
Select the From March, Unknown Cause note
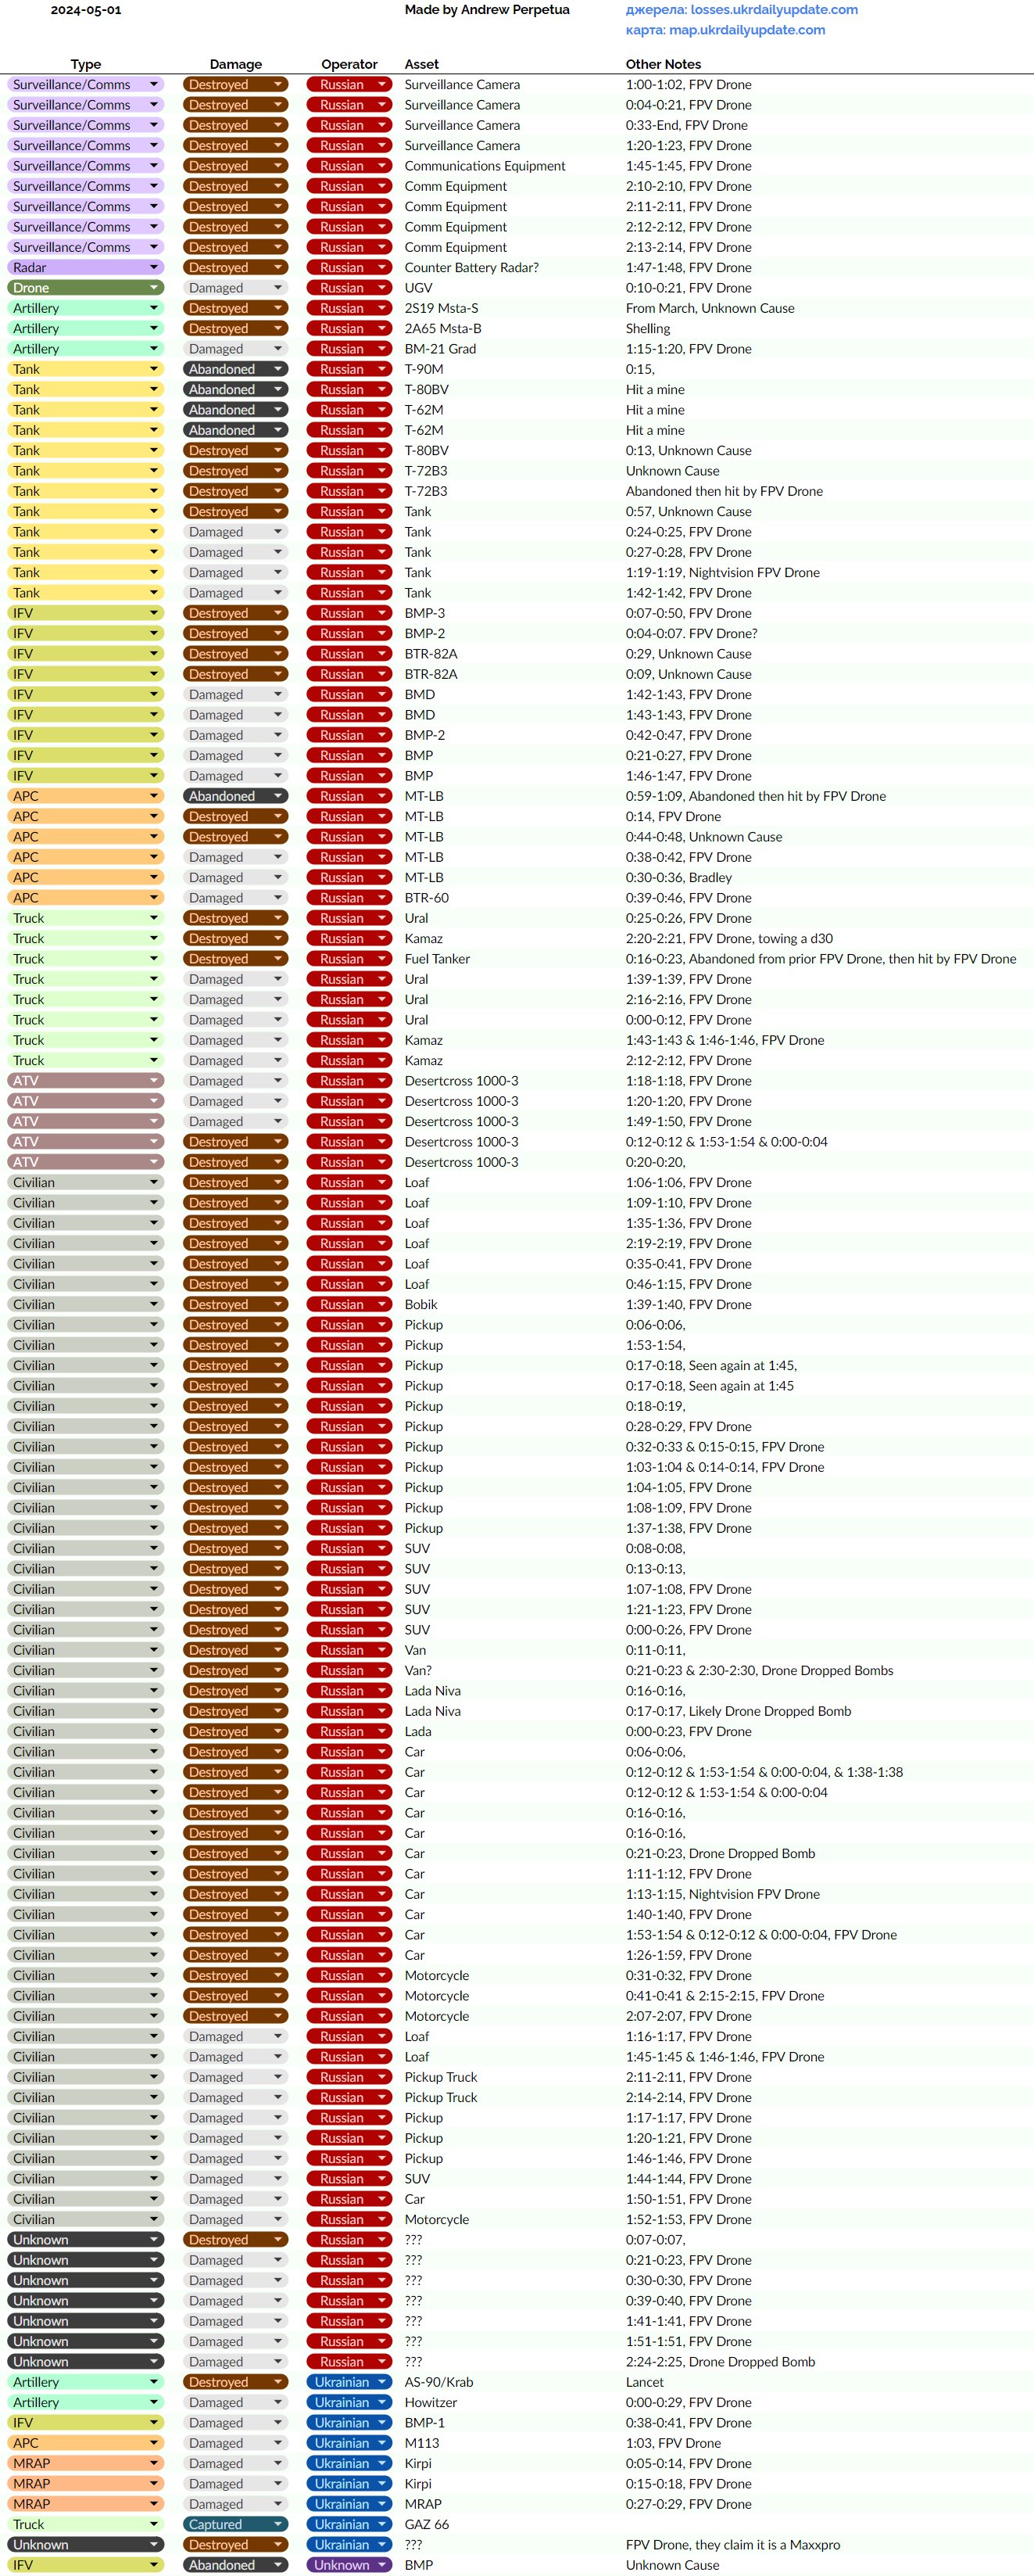tap(710, 308)
